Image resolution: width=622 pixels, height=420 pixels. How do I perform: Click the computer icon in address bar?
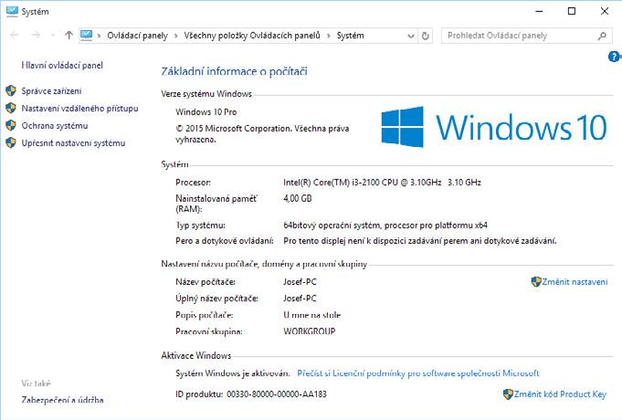coord(87,36)
